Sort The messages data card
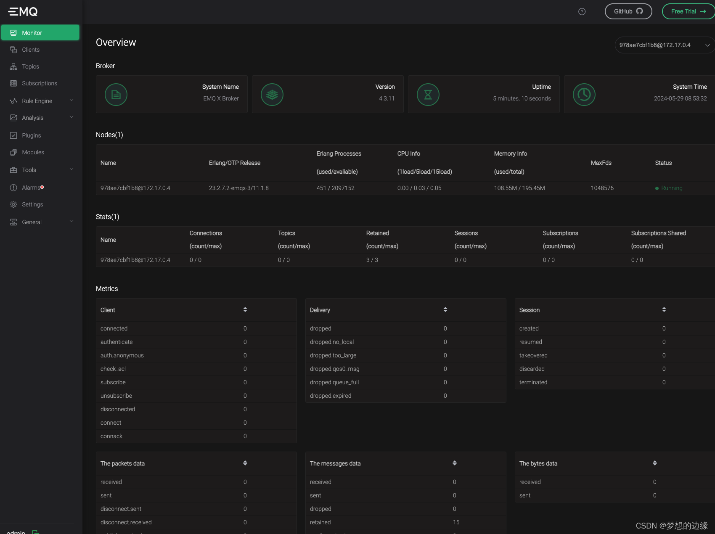 455,463
